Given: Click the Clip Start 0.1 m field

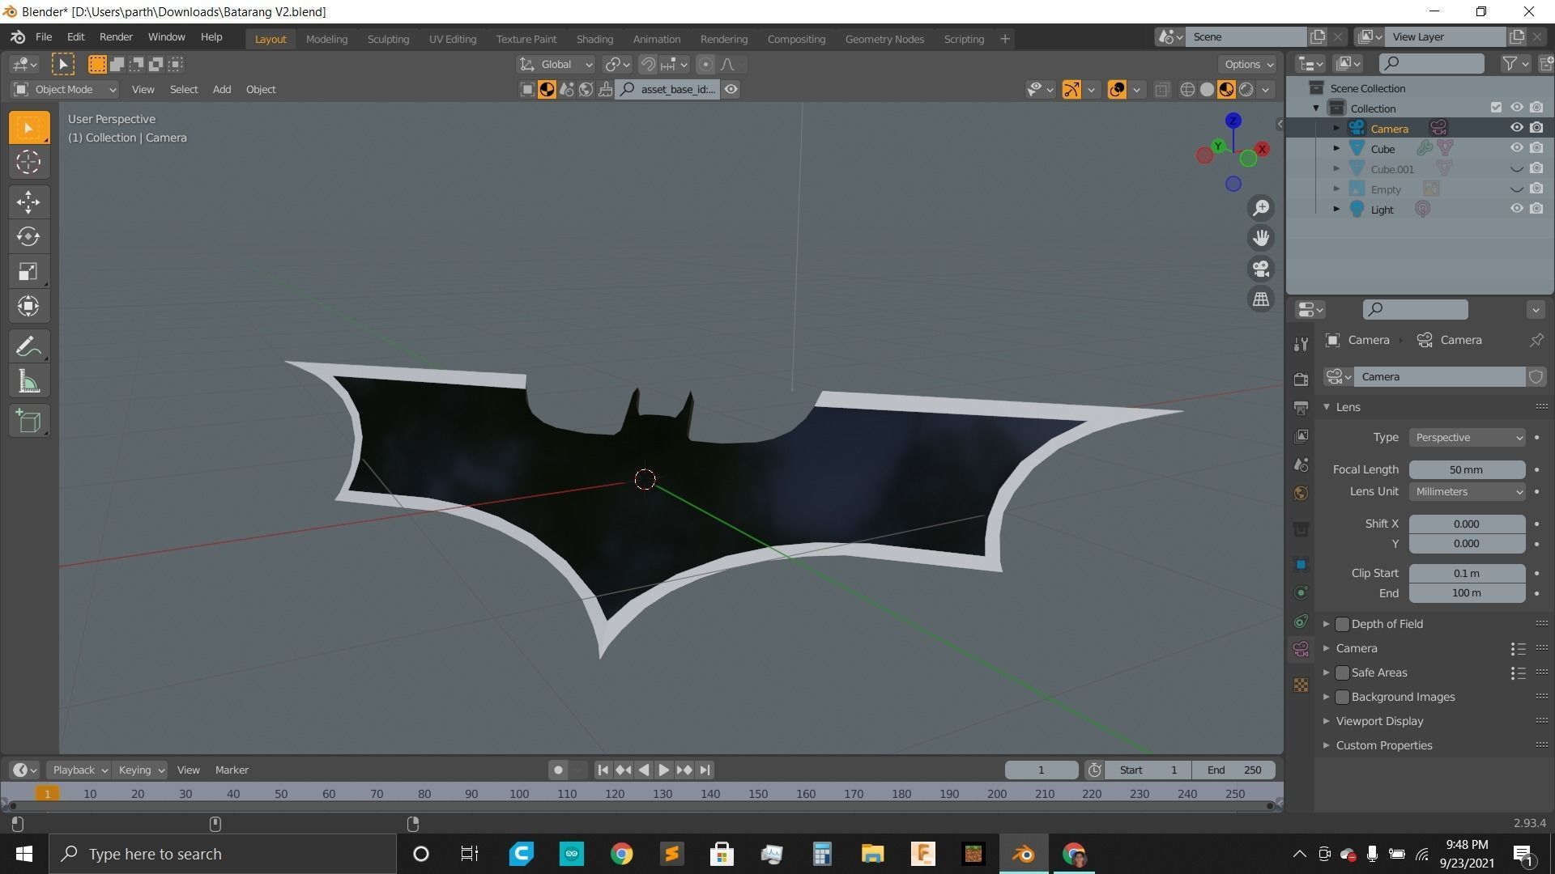Looking at the screenshot, I should (1467, 574).
